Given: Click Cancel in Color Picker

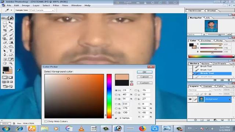Looking at the screenshot, I should click(144, 77).
